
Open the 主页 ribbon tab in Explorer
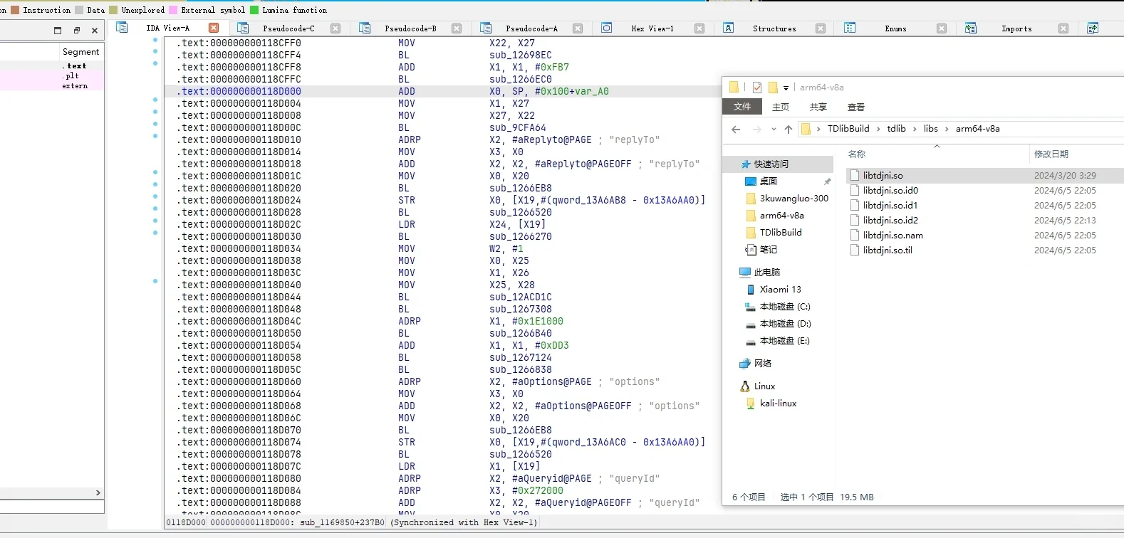pos(781,107)
